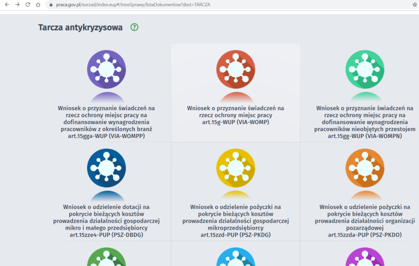The height and width of the screenshot is (266, 419).
Task: Go to browser home icon
Action: (38, 4)
